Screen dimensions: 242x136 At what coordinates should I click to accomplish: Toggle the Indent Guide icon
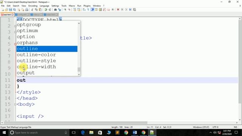click(x=92, y=10)
